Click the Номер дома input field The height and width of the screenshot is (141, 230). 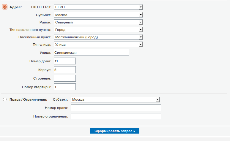pyautogui.click(x=65, y=61)
